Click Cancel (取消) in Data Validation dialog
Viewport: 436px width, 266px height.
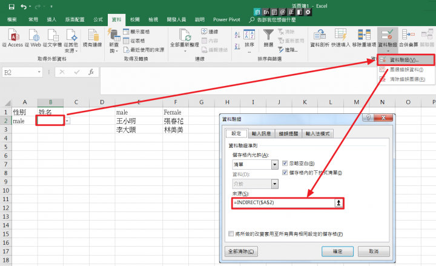[x=374, y=251]
